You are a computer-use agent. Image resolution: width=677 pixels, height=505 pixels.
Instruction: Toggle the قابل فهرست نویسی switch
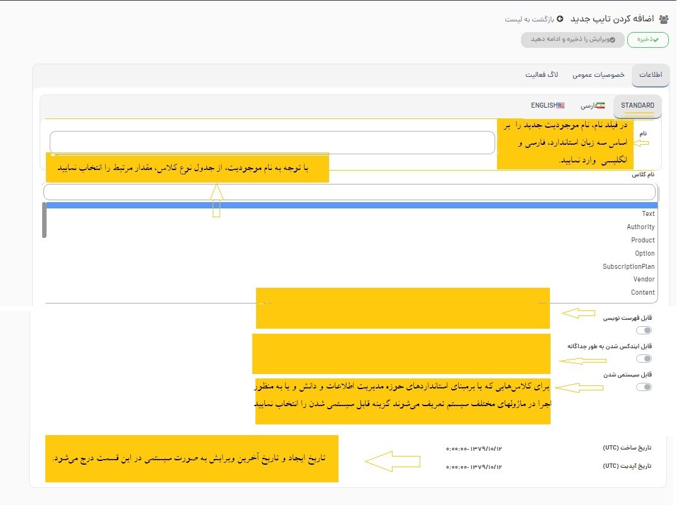coord(644,331)
